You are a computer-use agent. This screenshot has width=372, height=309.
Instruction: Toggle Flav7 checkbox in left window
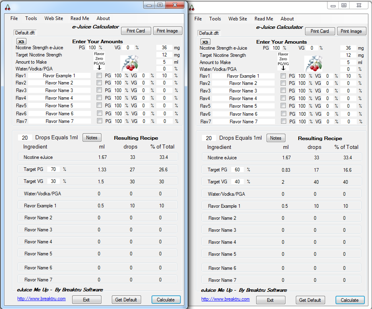click(x=100, y=121)
